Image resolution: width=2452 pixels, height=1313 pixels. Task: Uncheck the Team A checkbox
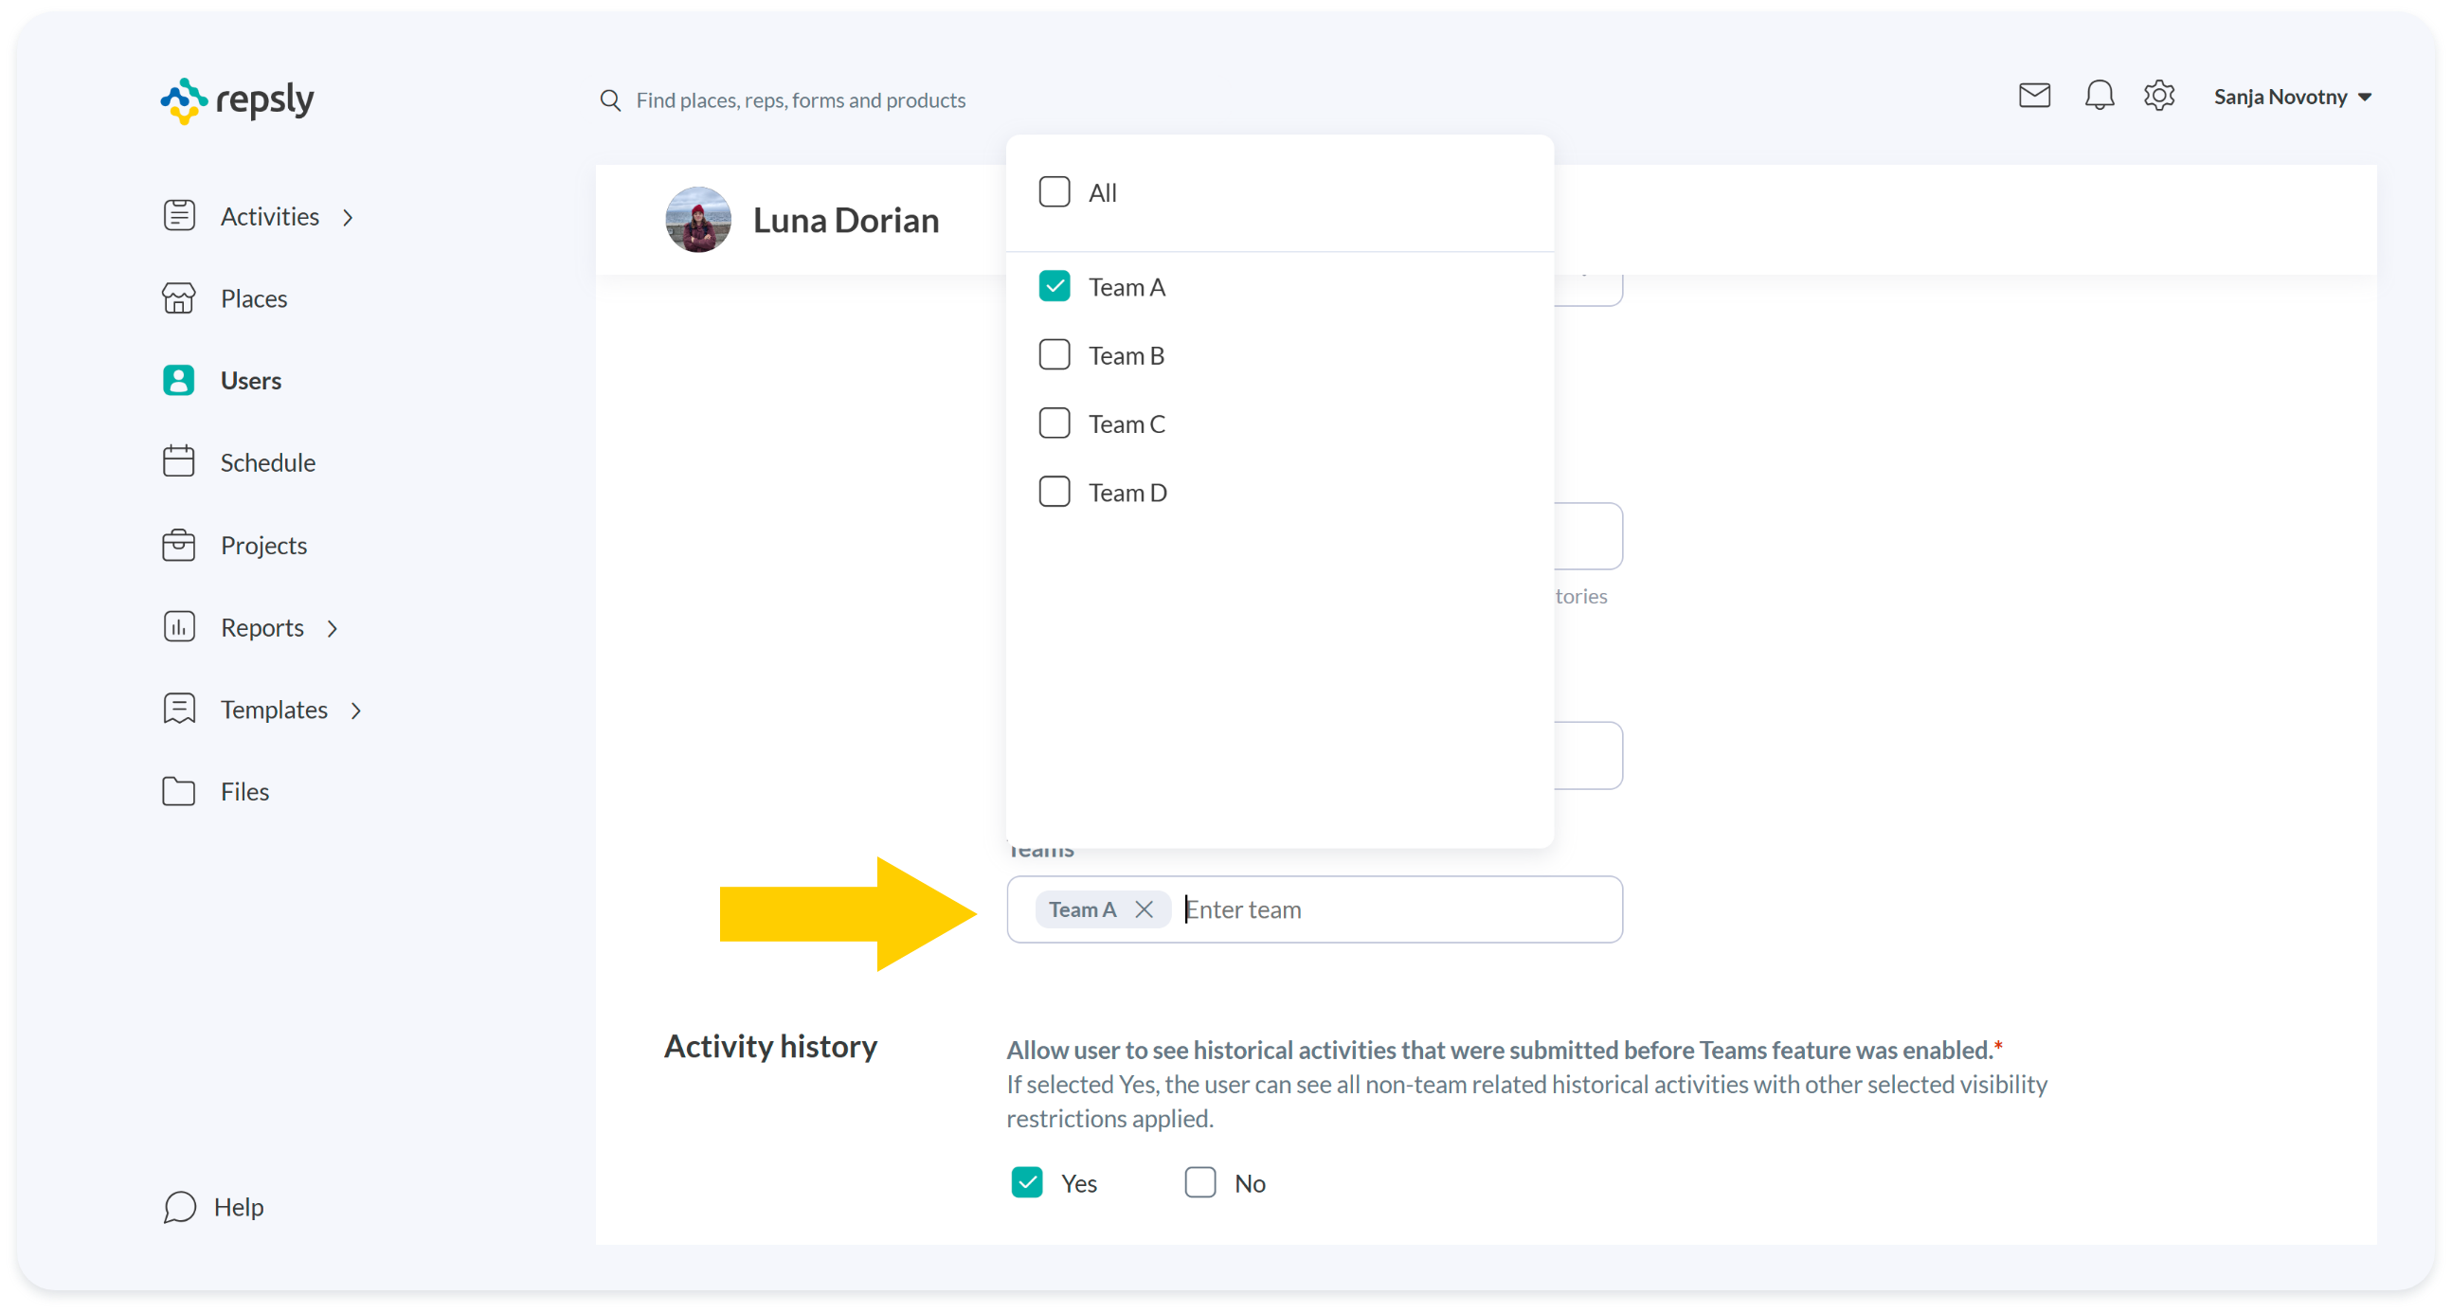coord(1054,286)
